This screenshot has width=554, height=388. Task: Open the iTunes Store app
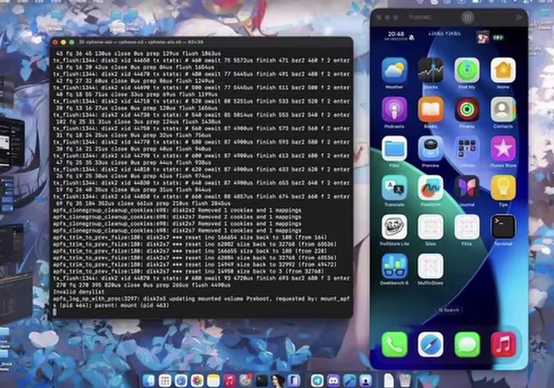(503, 149)
